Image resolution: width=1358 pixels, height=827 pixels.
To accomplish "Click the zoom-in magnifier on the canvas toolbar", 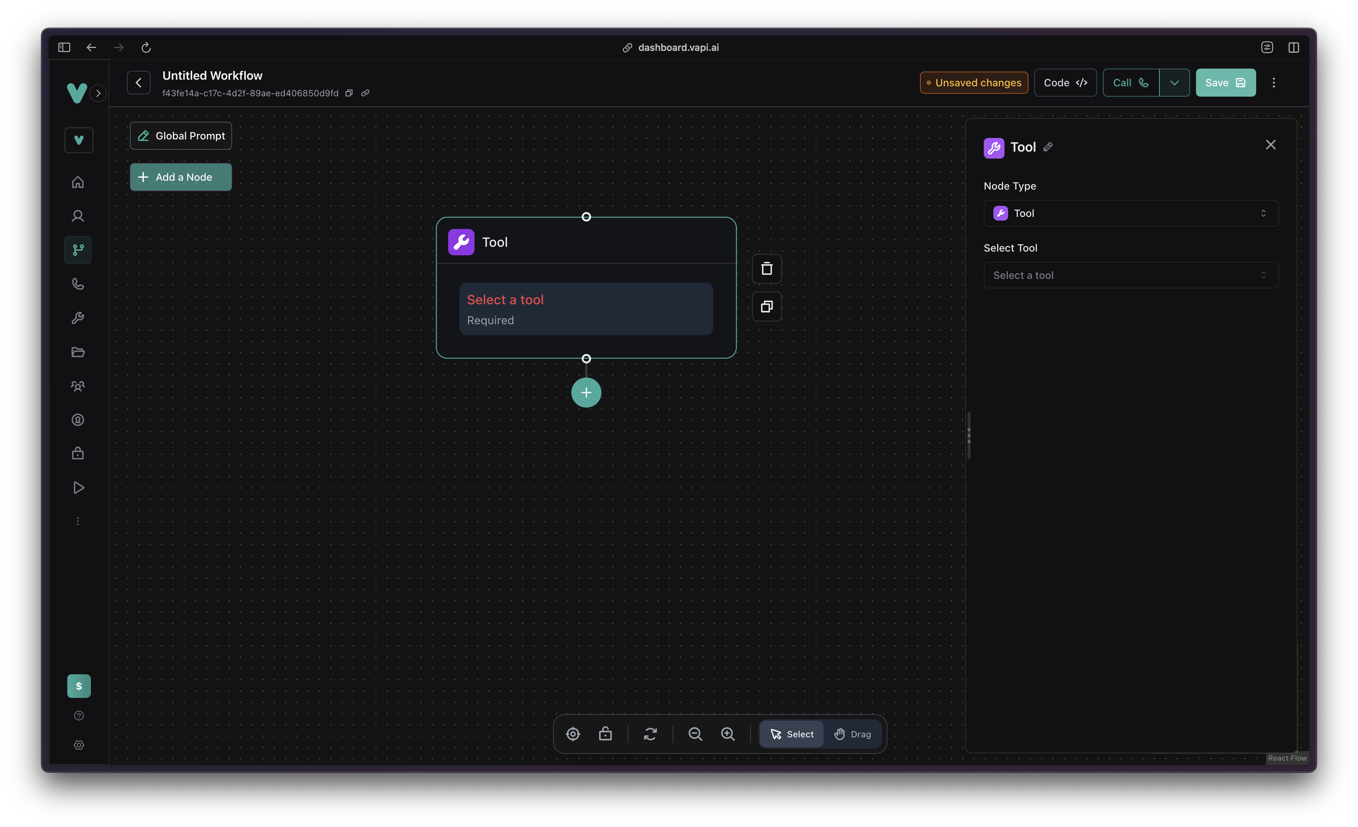I will [728, 734].
